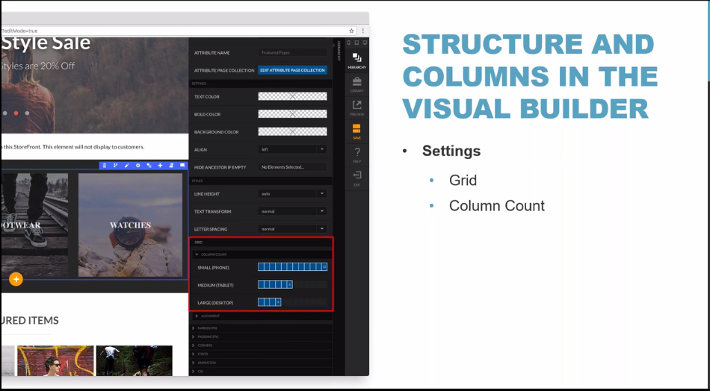Image resolution: width=710 pixels, height=391 pixels.
Task: Click plus icon in element toolbar
Action: coord(160,166)
